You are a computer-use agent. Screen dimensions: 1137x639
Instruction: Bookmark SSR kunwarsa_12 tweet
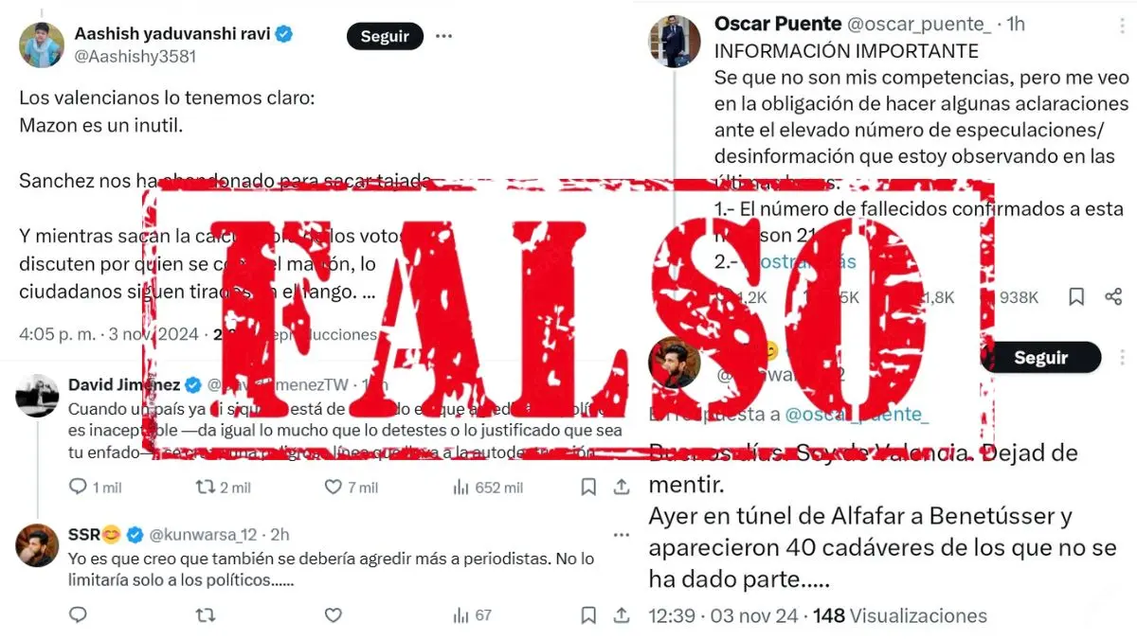[588, 614]
